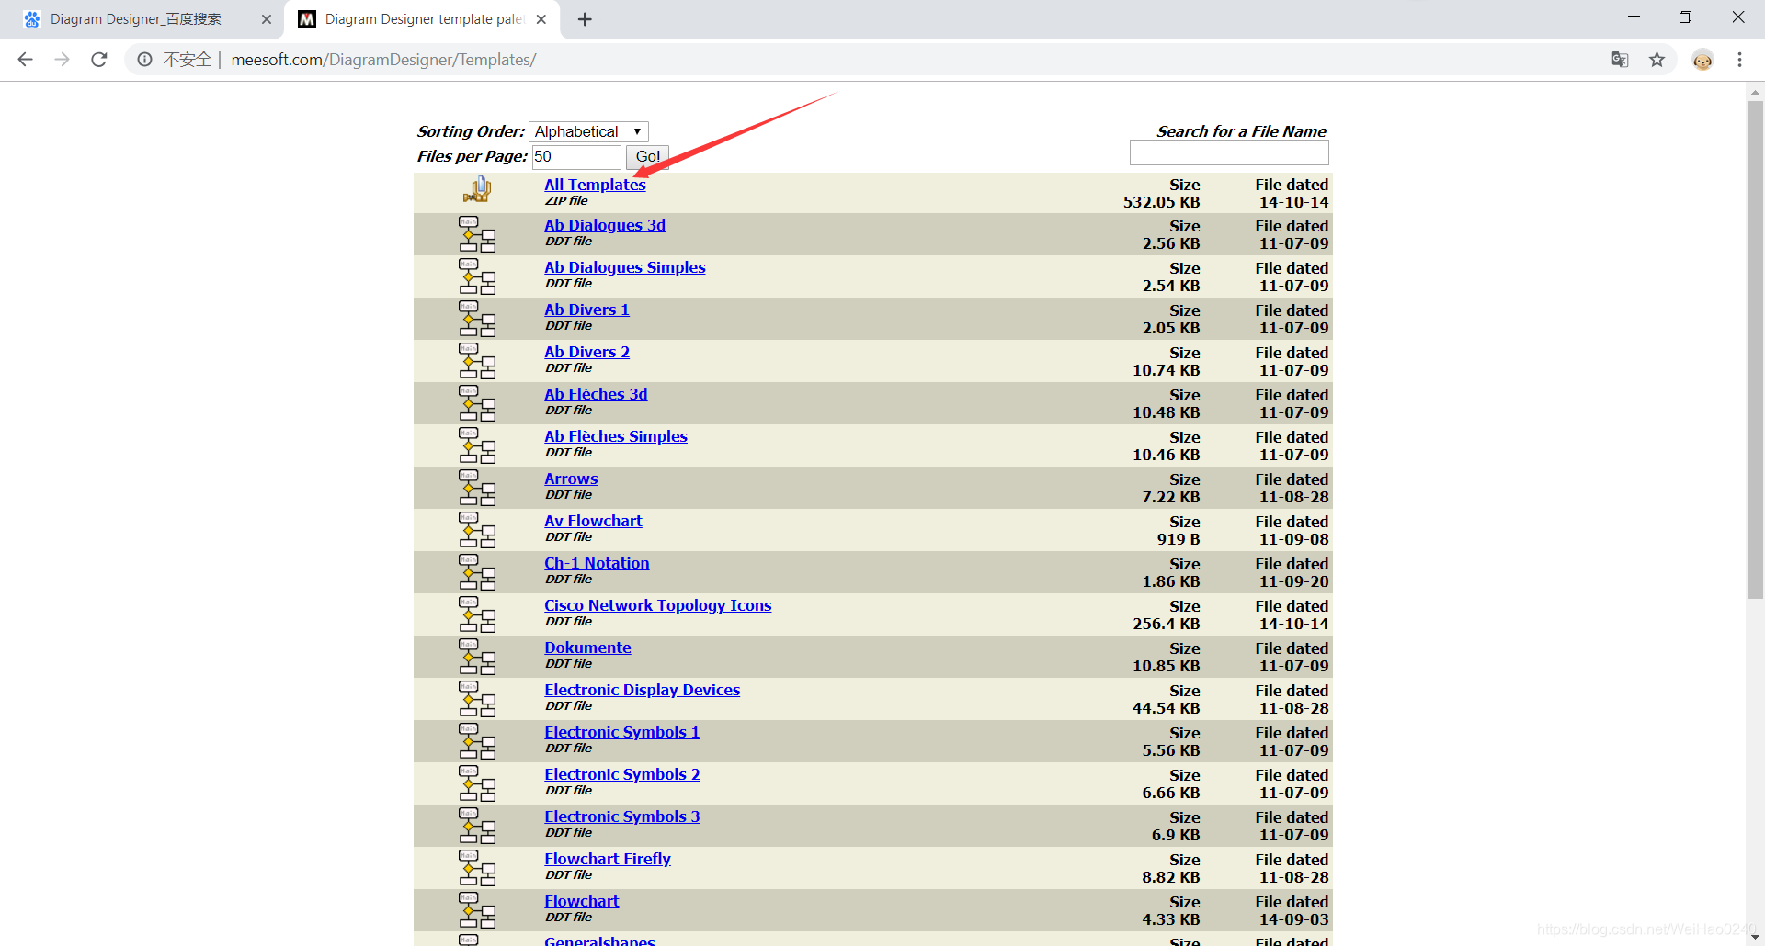
Task: Open the user profile avatar
Action: pos(1702,60)
